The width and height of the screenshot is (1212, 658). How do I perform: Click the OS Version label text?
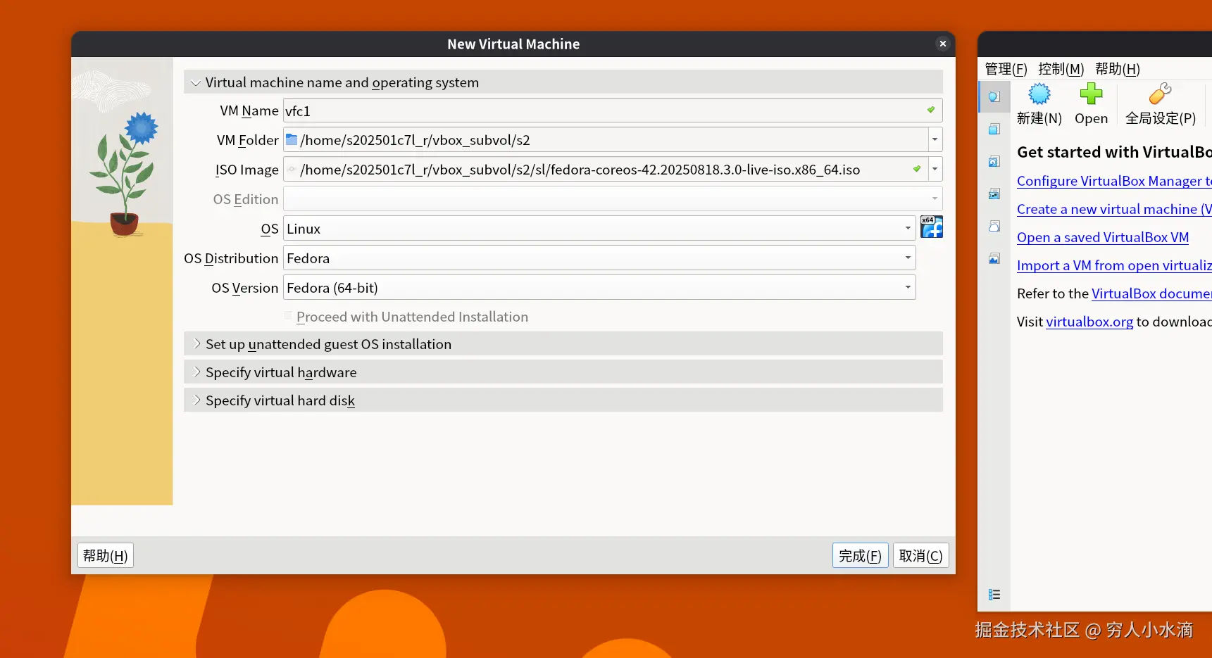click(245, 288)
